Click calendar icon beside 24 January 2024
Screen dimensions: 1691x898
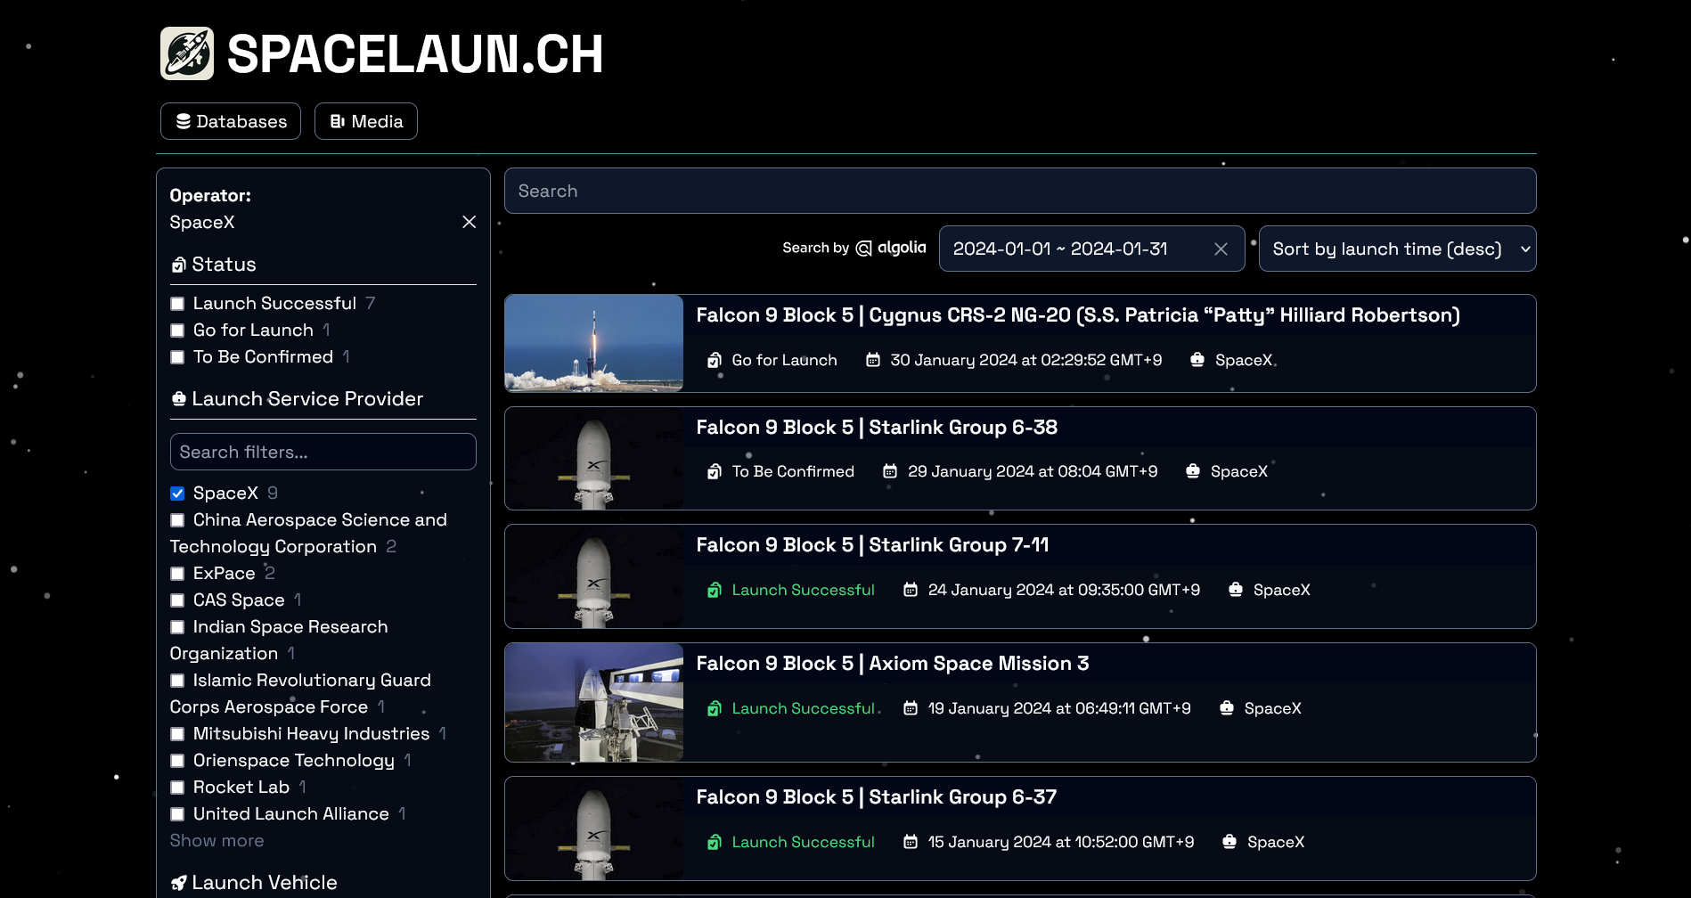click(x=911, y=590)
